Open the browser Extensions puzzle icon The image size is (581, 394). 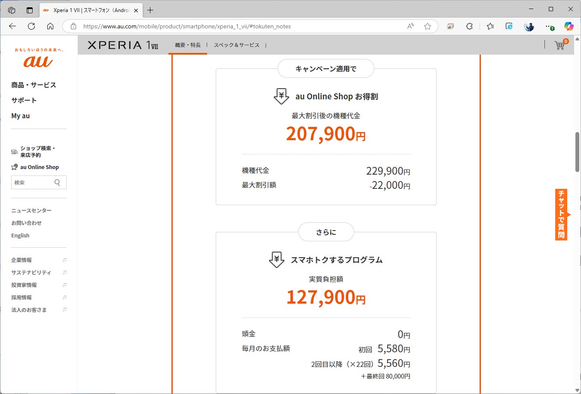point(469,26)
